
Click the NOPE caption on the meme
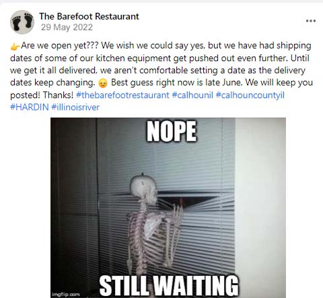coord(172,131)
